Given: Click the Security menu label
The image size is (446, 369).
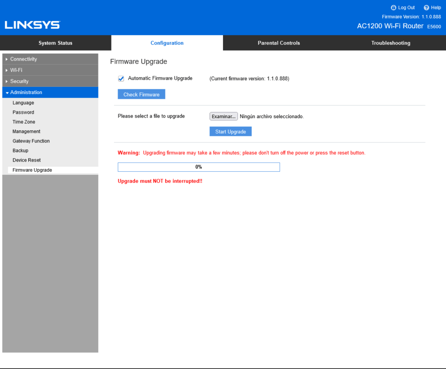Looking at the screenshot, I should (x=19, y=81).
